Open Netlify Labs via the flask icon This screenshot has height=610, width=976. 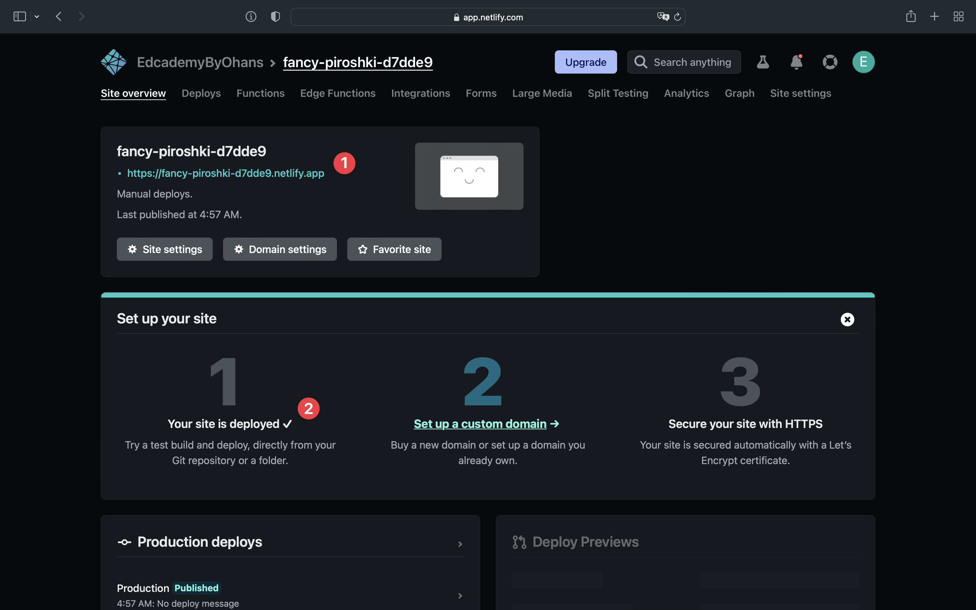coord(763,62)
